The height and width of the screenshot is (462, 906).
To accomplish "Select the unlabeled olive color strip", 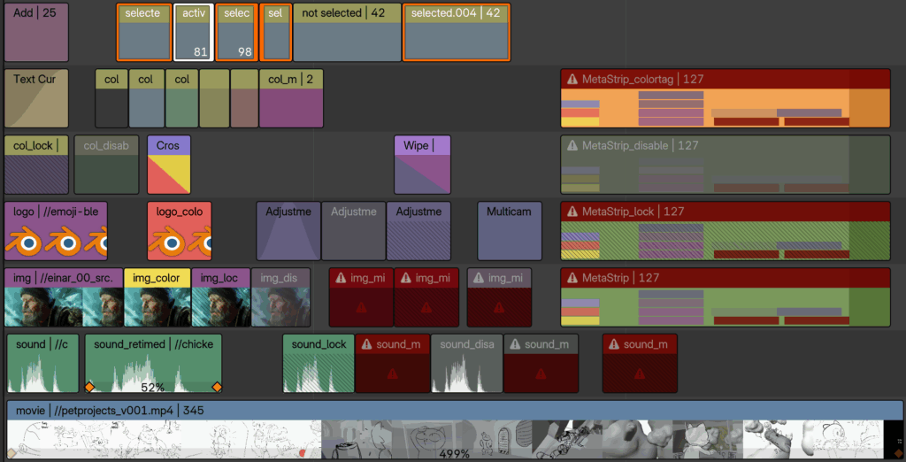I will pyautogui.click(x=214, y=98).
